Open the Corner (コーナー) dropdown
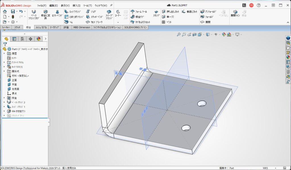This screenshot has height=170, width=291. point(118,22)
